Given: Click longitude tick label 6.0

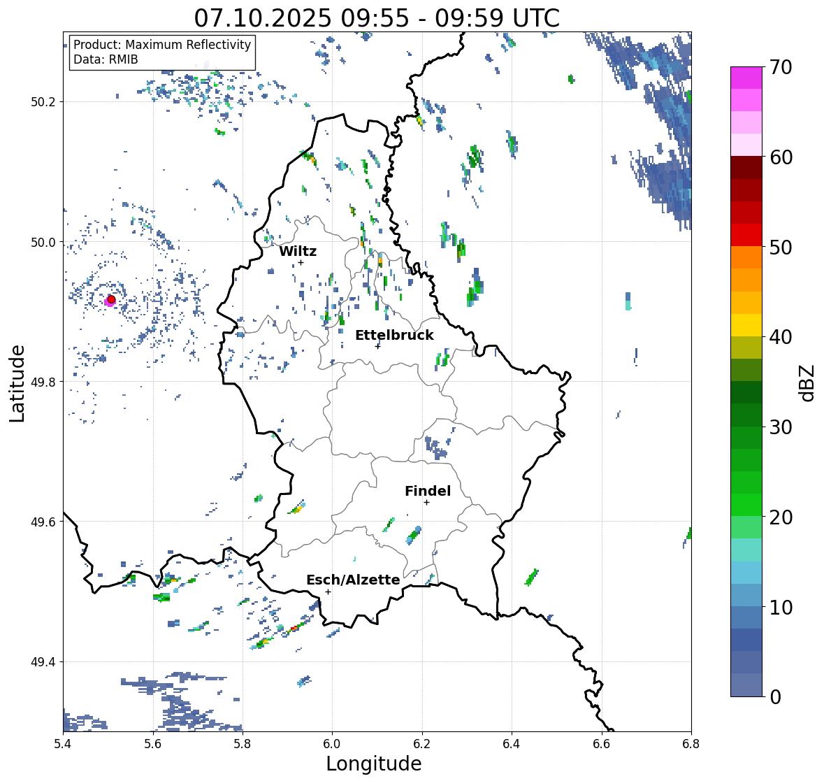Looking at the screenshot, I should [x=332, y=744].
